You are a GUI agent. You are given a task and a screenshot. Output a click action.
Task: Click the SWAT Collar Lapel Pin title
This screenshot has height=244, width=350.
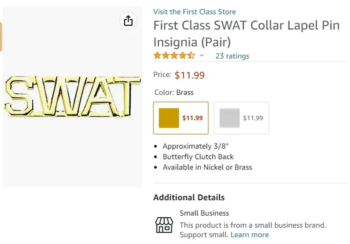pyautogui.click(x=246, y=33)
